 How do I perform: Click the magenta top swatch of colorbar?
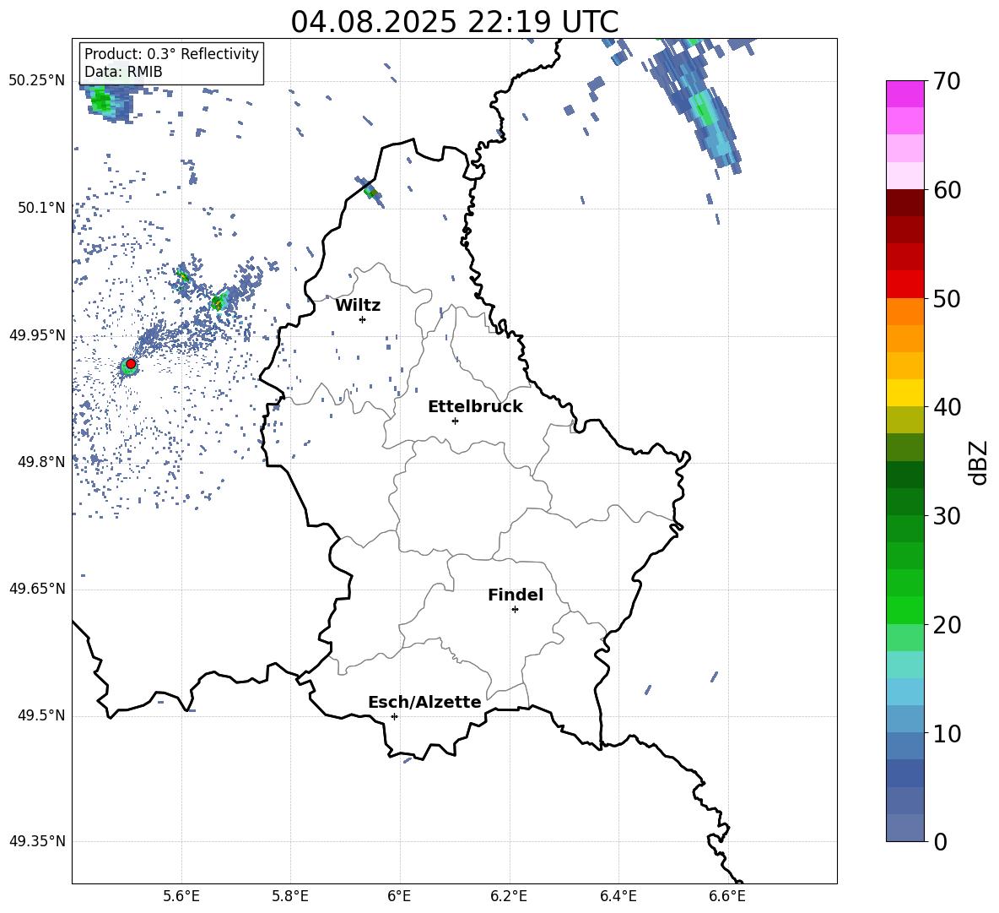pyautogui.click(x=904, y=94)
